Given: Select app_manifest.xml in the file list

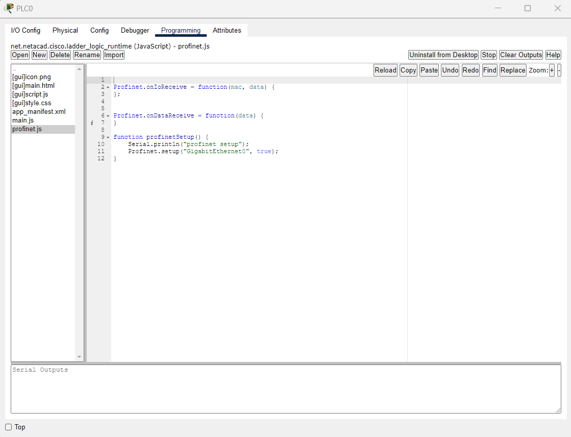Looking at the screenshot, I should 39,112.
